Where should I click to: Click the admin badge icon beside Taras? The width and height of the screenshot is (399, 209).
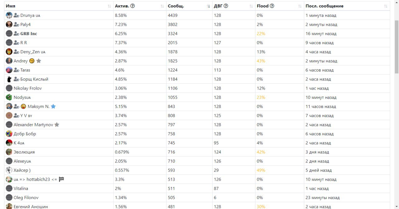(17, 70)
